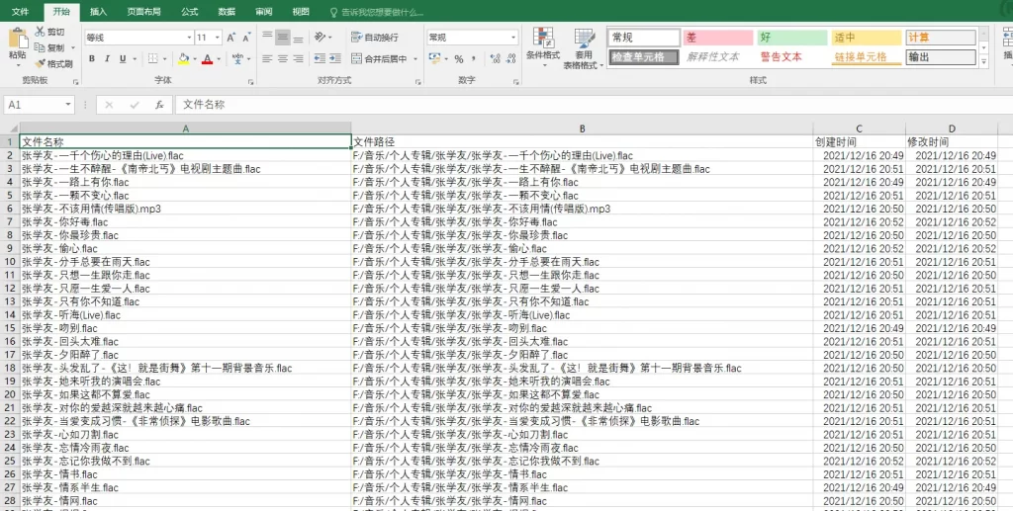Switch to the Data (数据) tab
Image resolution: width=1013 pixels, height=511 pixels.
point(227,12)
